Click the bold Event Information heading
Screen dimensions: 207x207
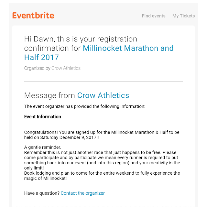42,116
